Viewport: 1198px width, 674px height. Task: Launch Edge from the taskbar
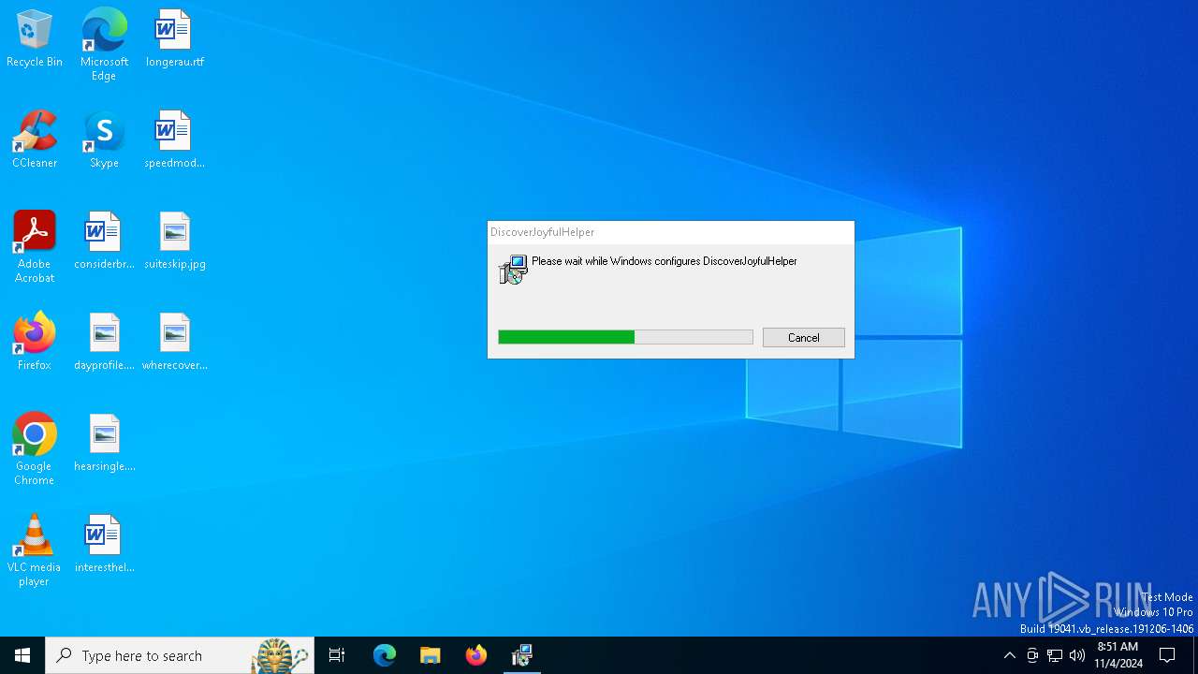[385, 655]
